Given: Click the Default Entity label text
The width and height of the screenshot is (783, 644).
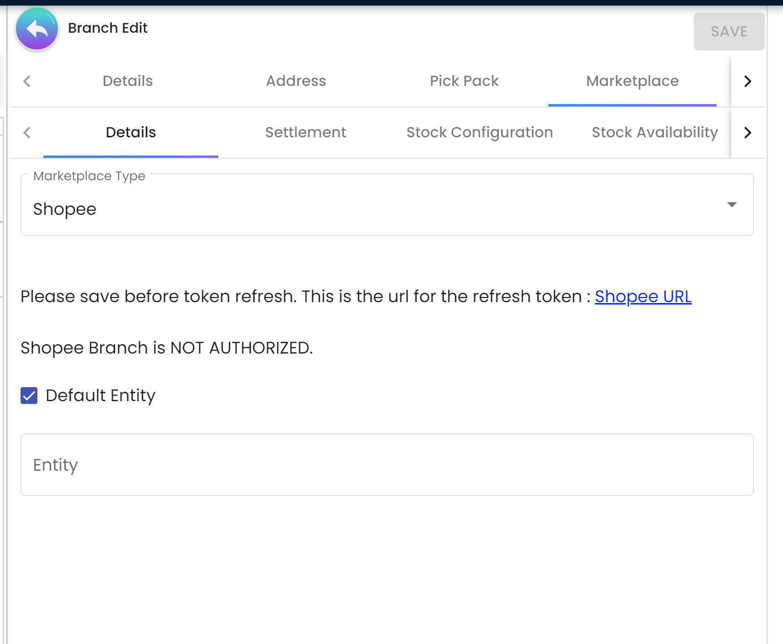Looking at the screenshot, I should pos(101,396).
